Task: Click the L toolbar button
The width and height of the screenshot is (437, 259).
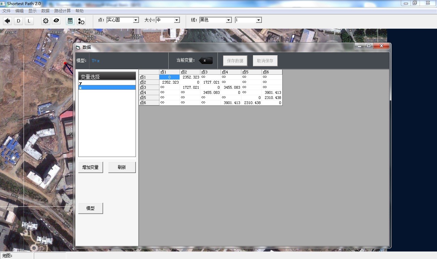Action: 29,21
